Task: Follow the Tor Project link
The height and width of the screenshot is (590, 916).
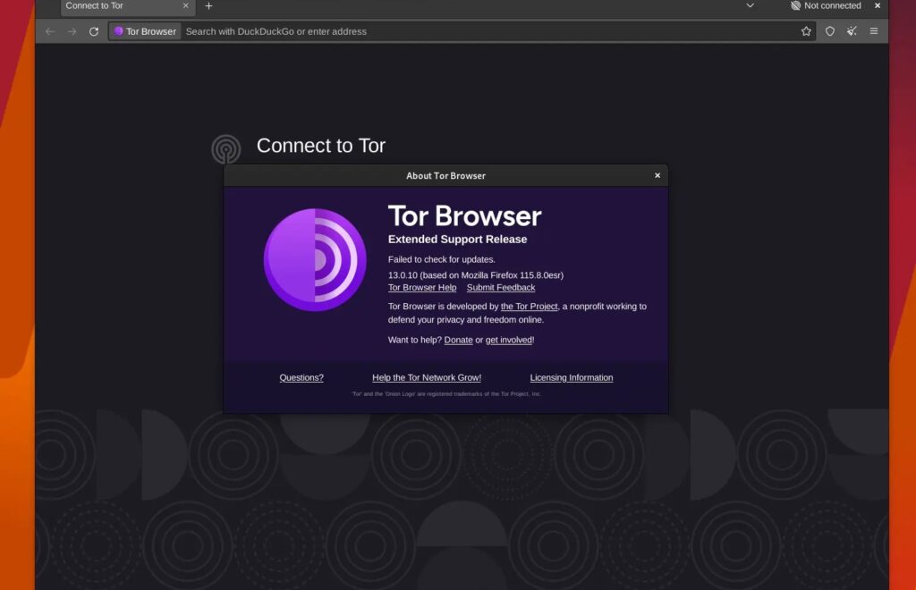Action: click(529, 307)
